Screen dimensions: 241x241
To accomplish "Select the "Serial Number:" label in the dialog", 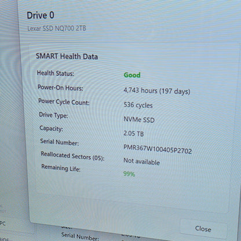I will (60, 142).
